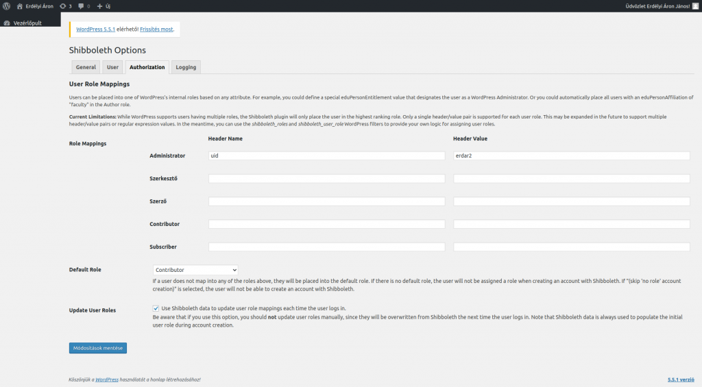The height and width of the screenshot is (387, 702).
Task: Follow the WordPress 5.5.1 link
Action: 95,29
